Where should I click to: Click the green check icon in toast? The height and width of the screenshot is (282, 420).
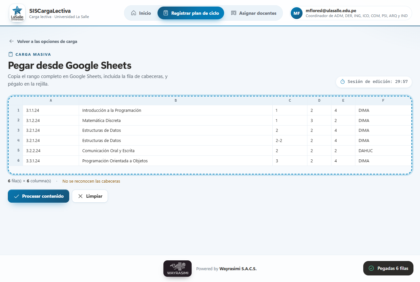pos(371,268)
